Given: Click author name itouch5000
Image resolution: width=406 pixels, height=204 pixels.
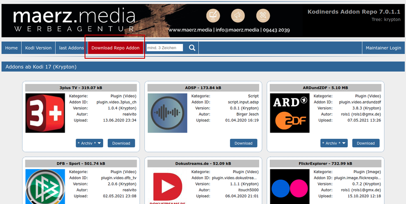Looking at the screenshot, I should (248, 190).
